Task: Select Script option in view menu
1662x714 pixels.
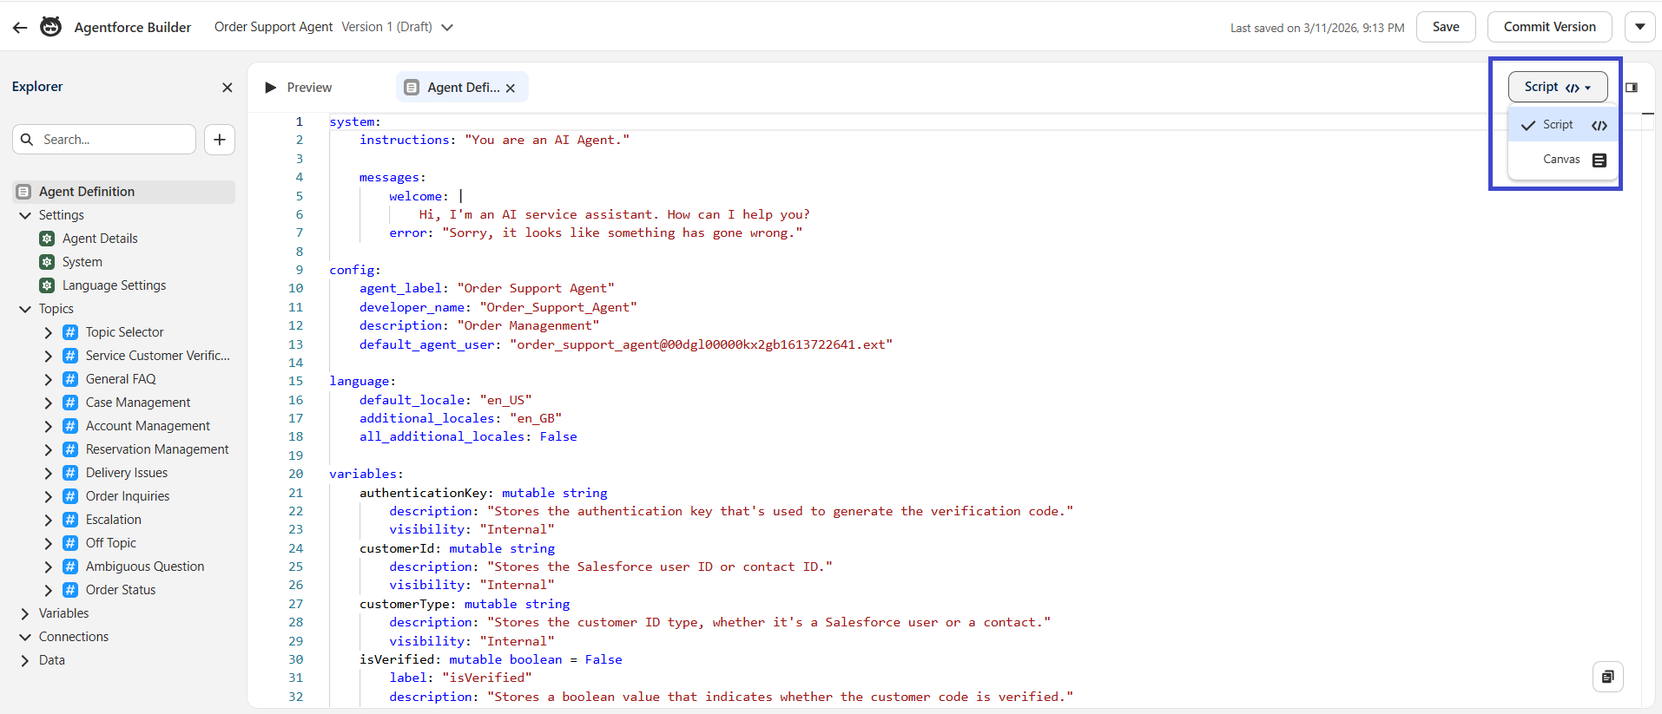Action: tap(1563, 125)
